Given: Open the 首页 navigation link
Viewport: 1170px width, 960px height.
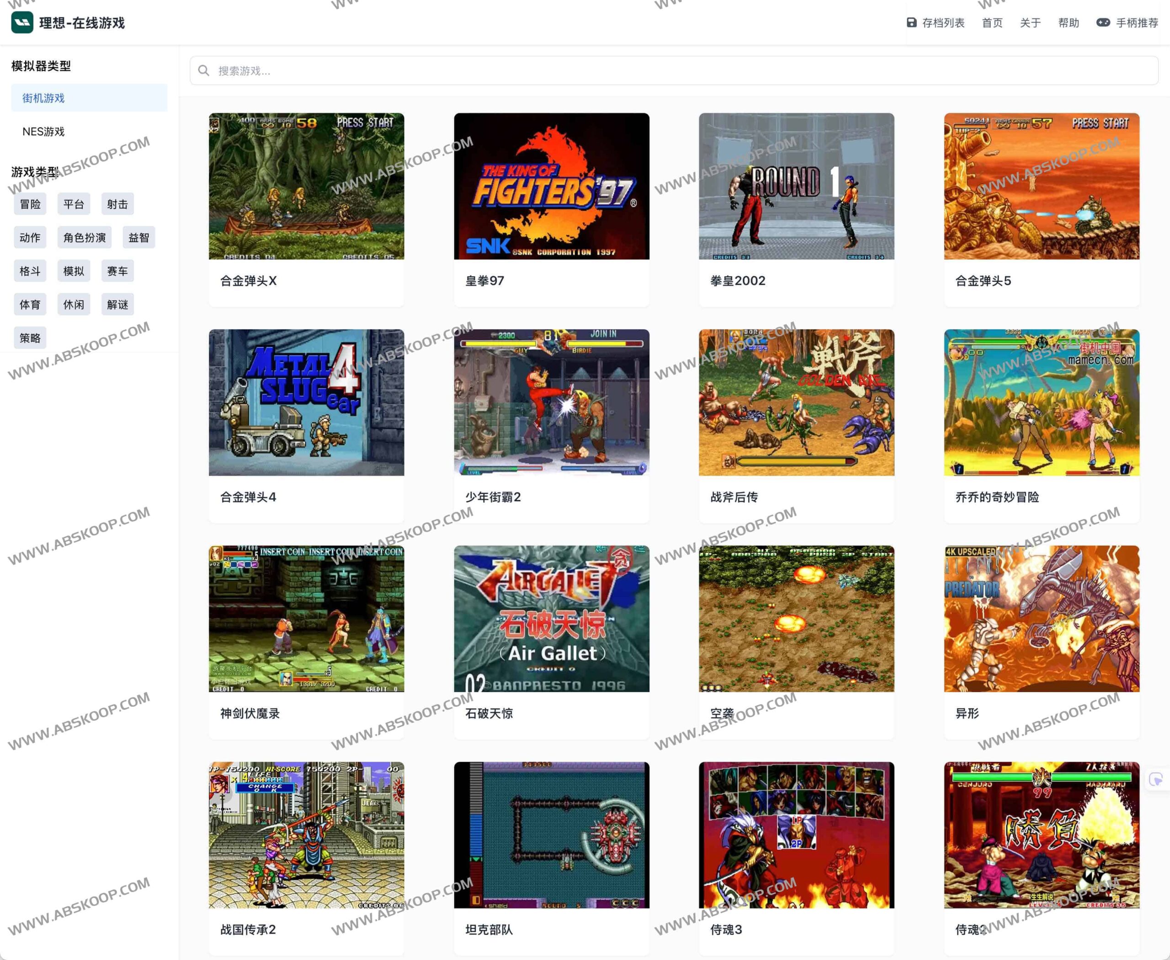Looking at the screenshot, I should 992,23.
